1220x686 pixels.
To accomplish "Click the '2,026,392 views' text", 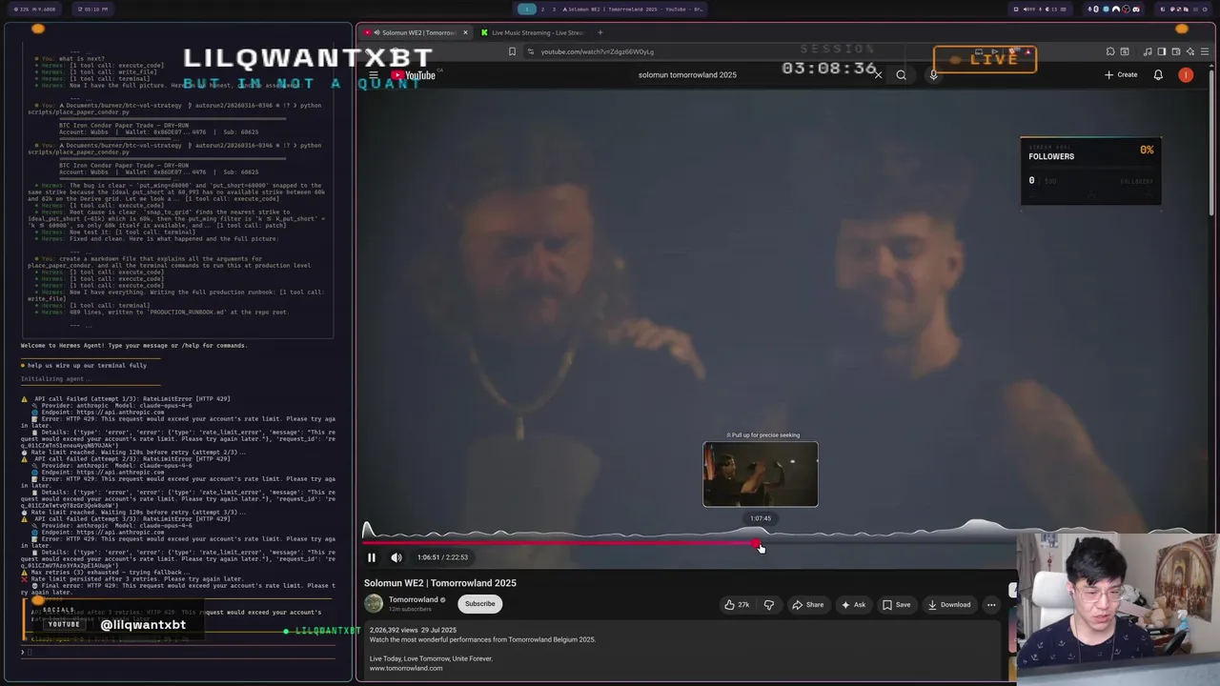I will coord(394,630).
